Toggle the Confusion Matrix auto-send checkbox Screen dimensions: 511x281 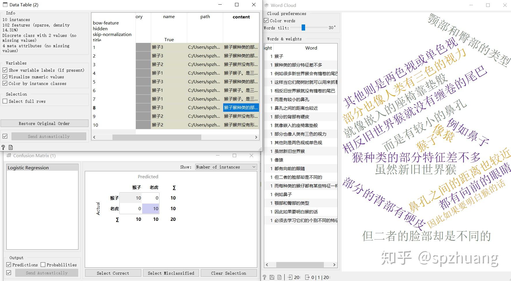click(x=9, y=273)
